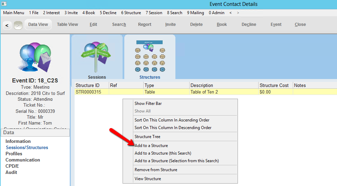The image size is (337, 186).
Task: Open Sessions/Structures in Data panel
Action: [x=27, y=147]
